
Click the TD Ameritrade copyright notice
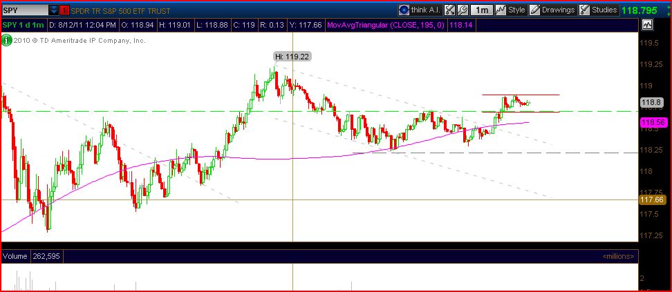pyautogui.click(x=80, y=41)
